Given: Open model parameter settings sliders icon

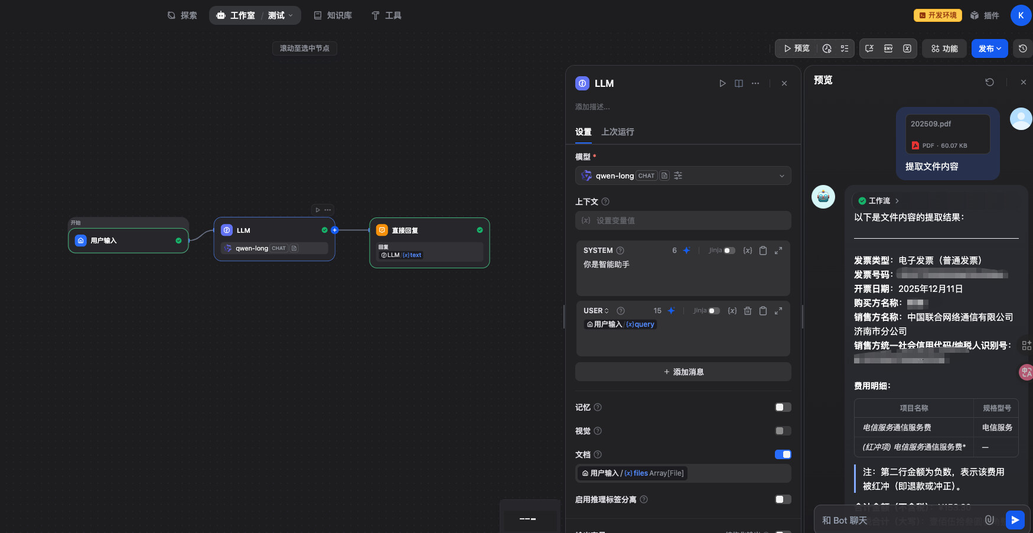Looking at the screenshot, I should (x=678, y=175).
